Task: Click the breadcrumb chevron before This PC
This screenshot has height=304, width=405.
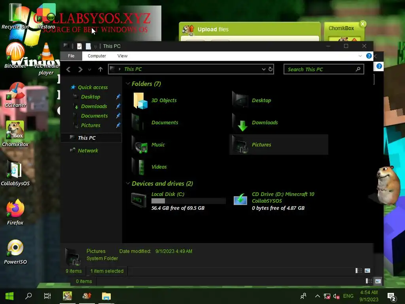Action: point(119,69)
